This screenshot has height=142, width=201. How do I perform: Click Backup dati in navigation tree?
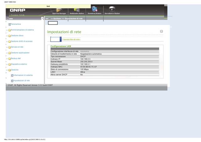tap(16, 58)
